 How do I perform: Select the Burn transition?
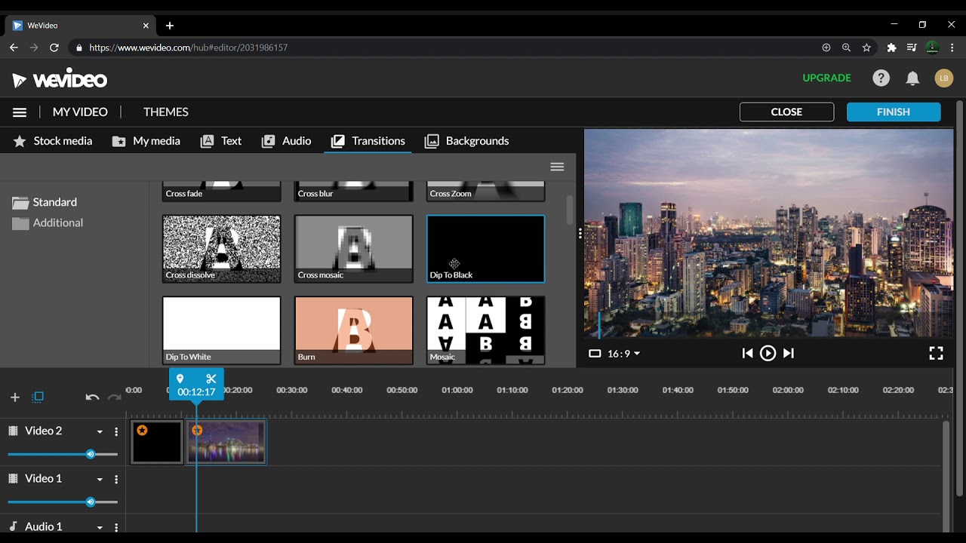click(353, 330)
